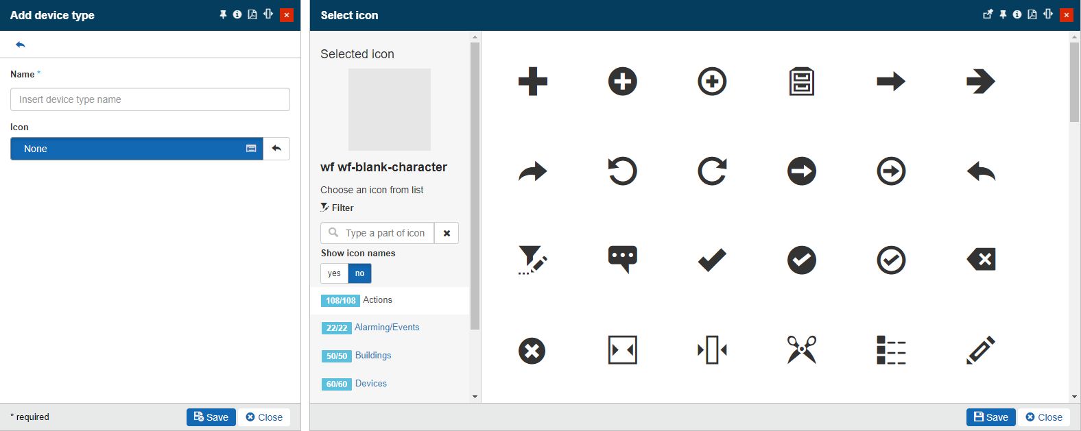Pick the solid circle checkmark icon
The height and width of the screenshot is (431, 1081).
[801, 260]
